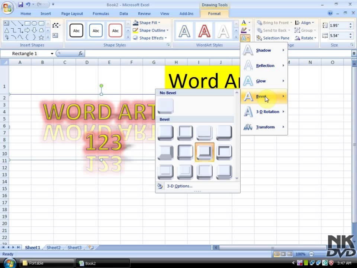
Task: Expand the Shape Styles gallery More arrow
Action: (128, 37)
